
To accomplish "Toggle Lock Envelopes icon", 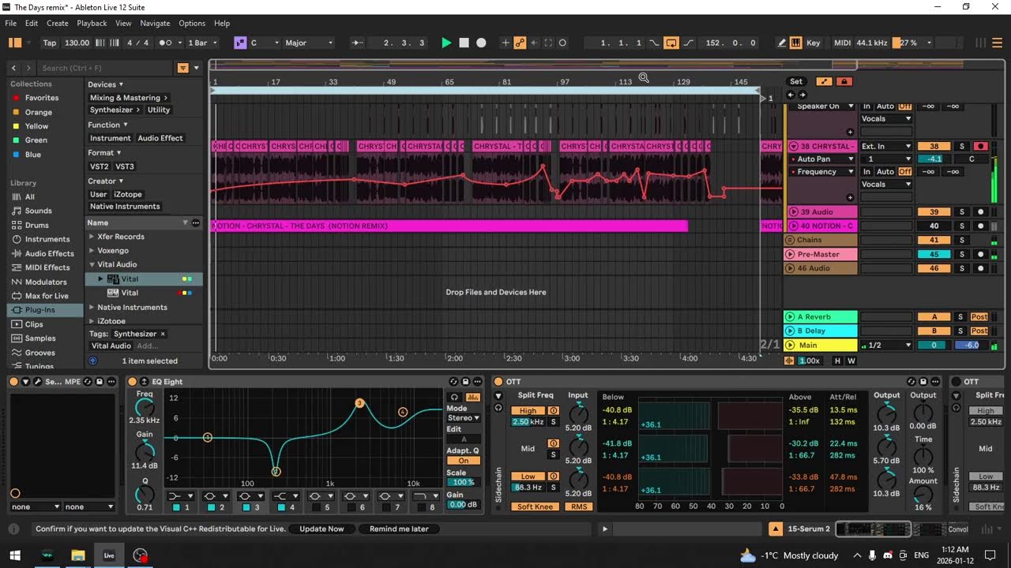I will (844, 81).
